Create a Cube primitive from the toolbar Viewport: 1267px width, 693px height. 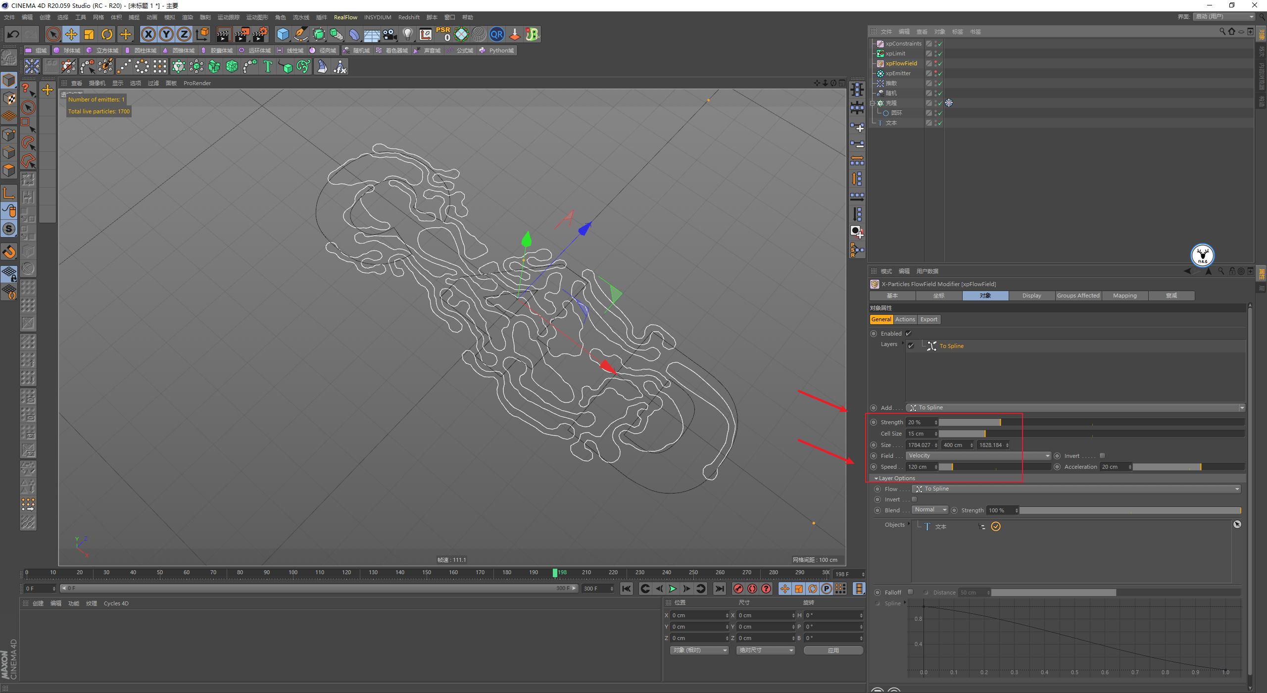[283, 34]
